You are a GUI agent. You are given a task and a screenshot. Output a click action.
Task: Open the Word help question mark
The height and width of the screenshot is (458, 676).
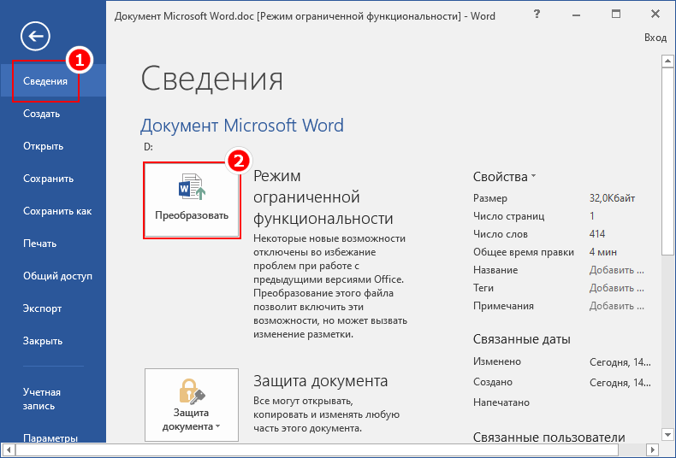(x=537, y=15)
